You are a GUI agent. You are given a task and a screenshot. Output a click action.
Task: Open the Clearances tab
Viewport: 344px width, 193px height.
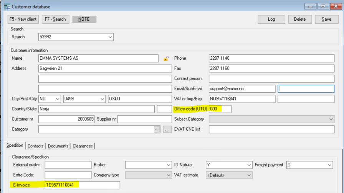point(83,146)
